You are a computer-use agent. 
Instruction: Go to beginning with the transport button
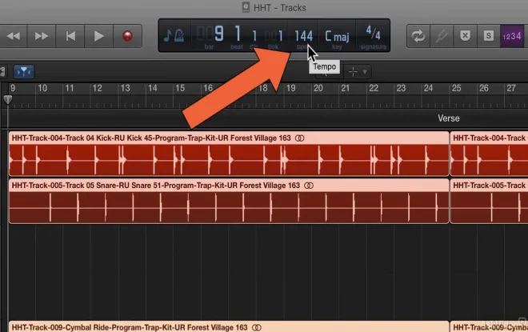pos(71,36)
